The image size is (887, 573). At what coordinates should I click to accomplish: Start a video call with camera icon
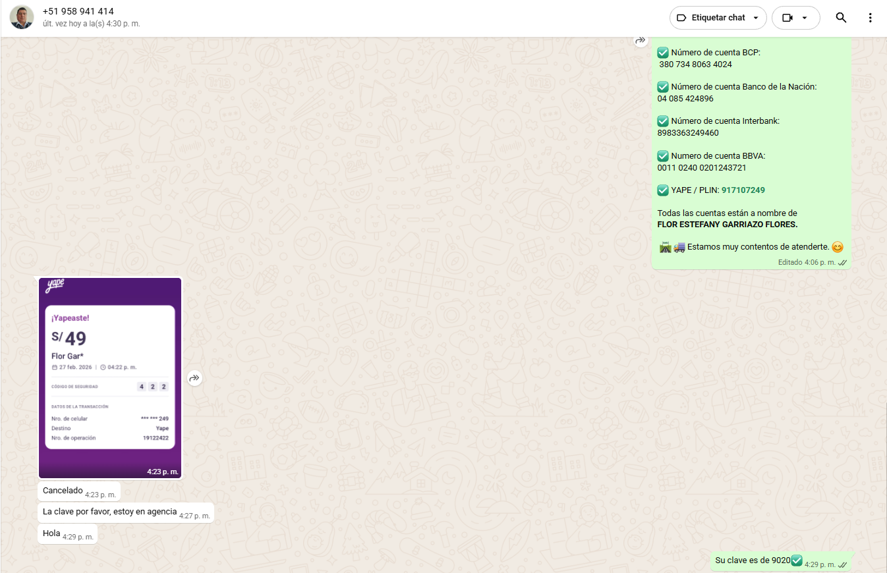point(787,18)
